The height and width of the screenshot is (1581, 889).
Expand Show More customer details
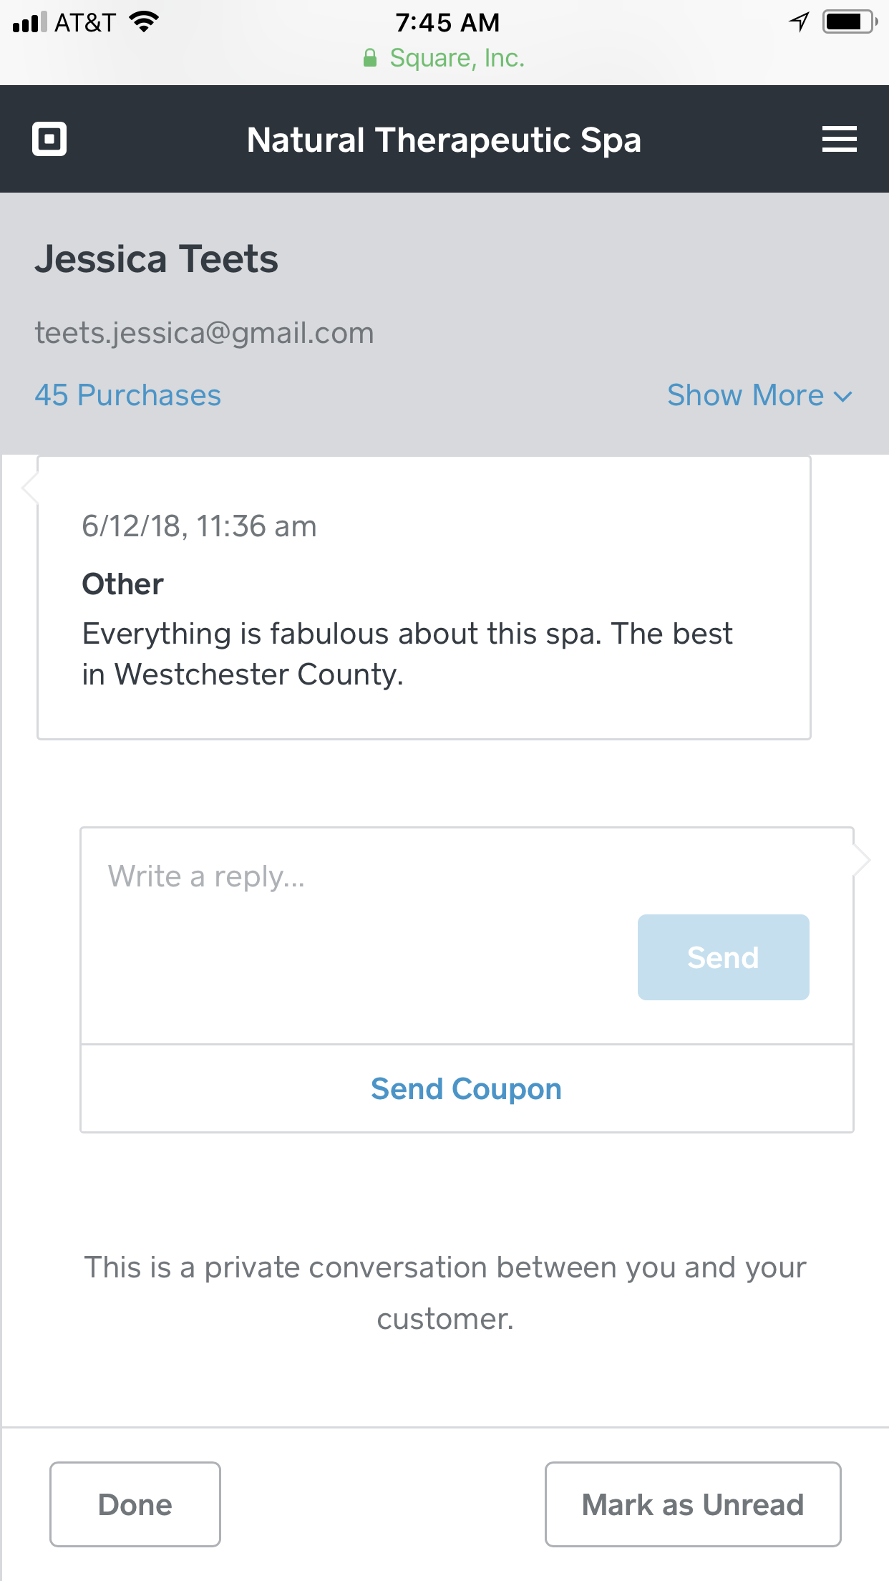[759, 395]
